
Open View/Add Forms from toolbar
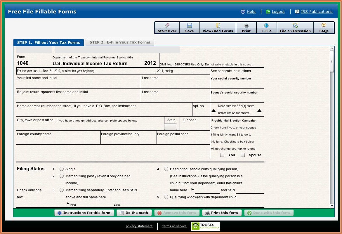pyautogui.click(x=218, y=26)
